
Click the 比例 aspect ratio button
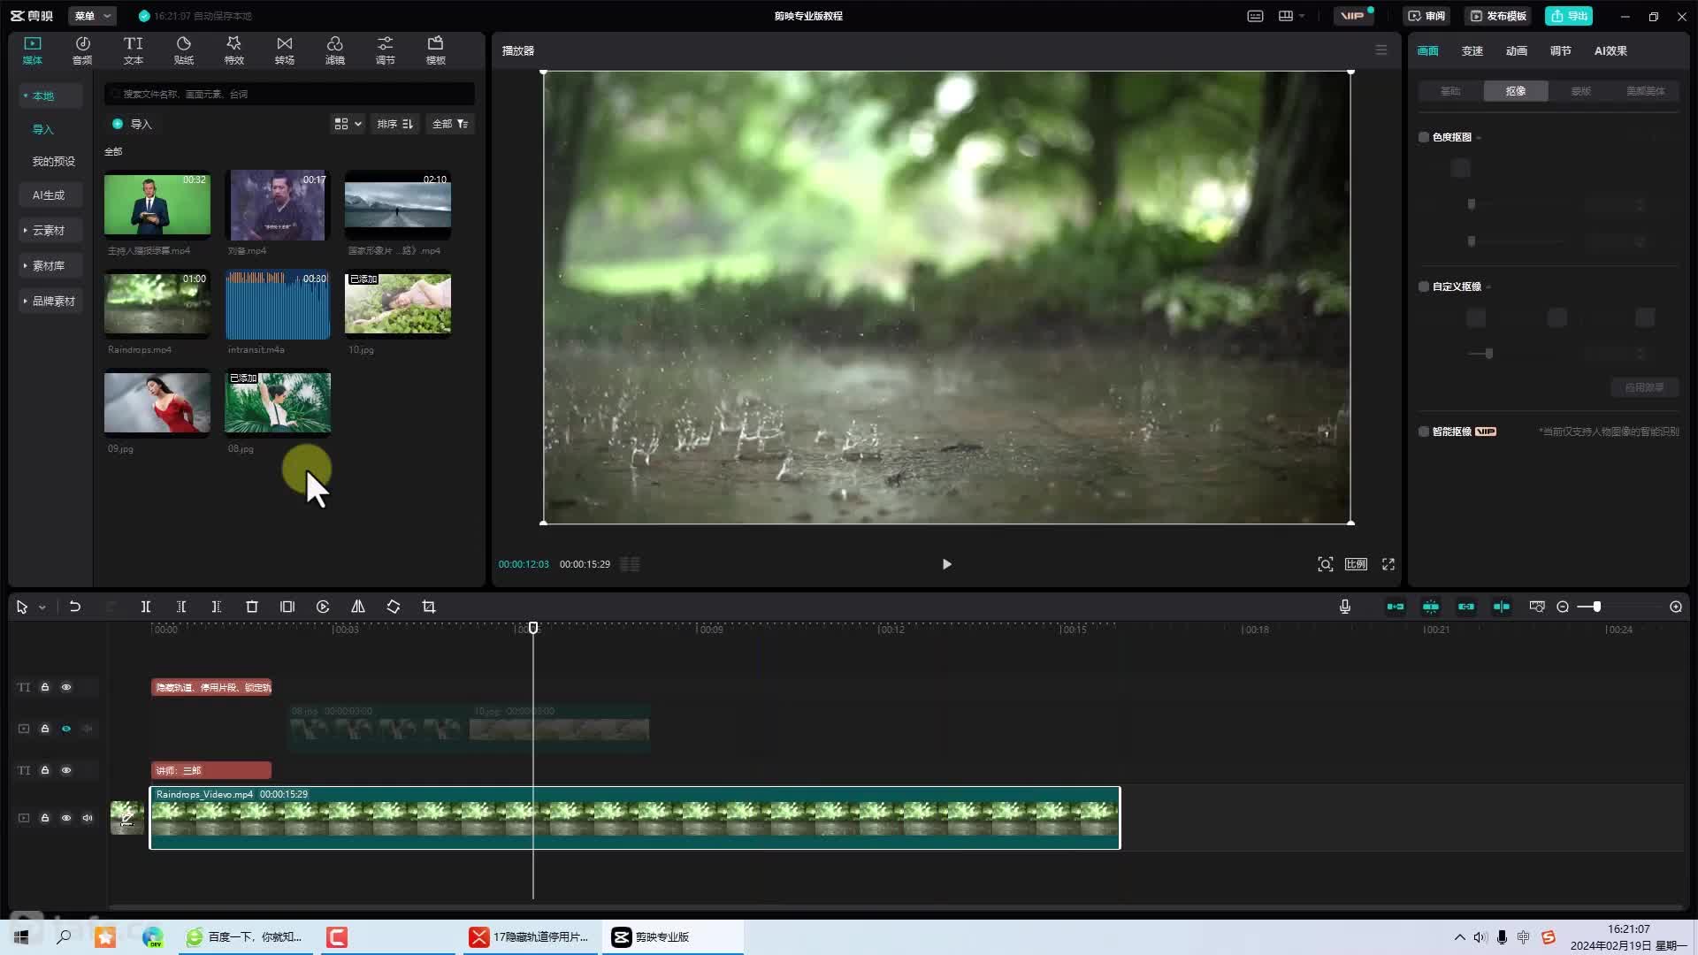[x=1356, y=564]
